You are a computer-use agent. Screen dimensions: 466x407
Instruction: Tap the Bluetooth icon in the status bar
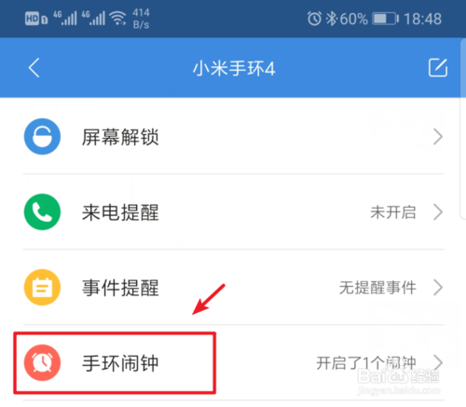click(332, 19)
